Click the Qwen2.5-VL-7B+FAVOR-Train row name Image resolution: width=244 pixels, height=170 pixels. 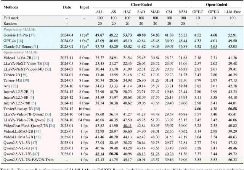point(27,160)
